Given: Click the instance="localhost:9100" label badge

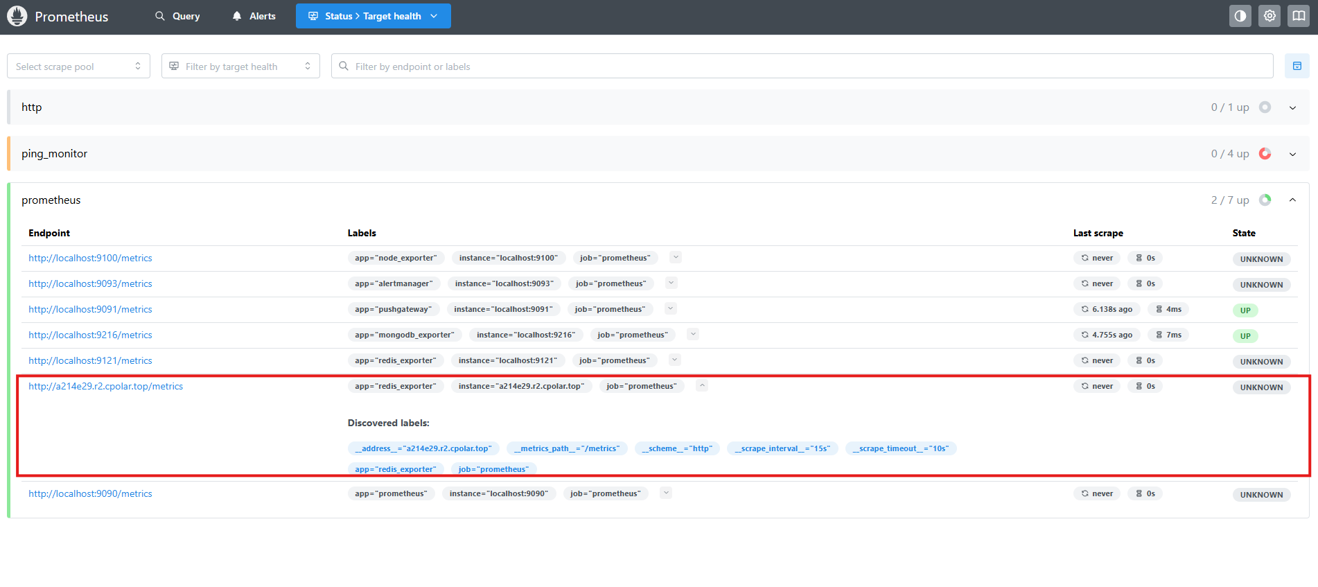Looking at the screenshot, I should point(509,258).
